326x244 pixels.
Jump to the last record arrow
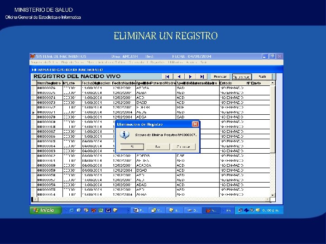tap(201, 76)
